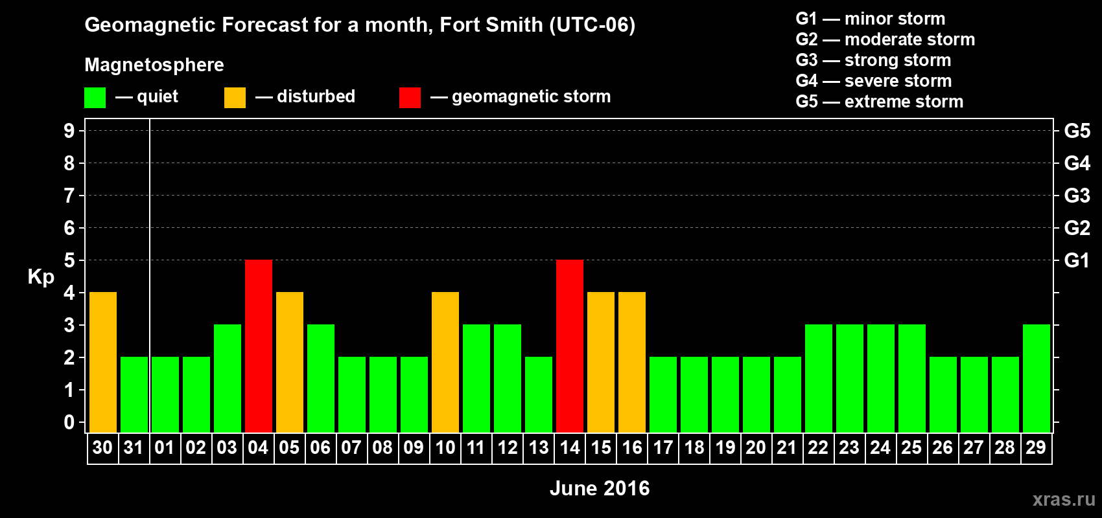Select the green bar for May 31

point(134,395)
